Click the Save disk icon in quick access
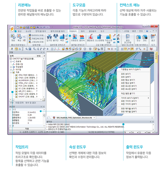The height and width of the screenshot is (169, 168). pos(28,27)
